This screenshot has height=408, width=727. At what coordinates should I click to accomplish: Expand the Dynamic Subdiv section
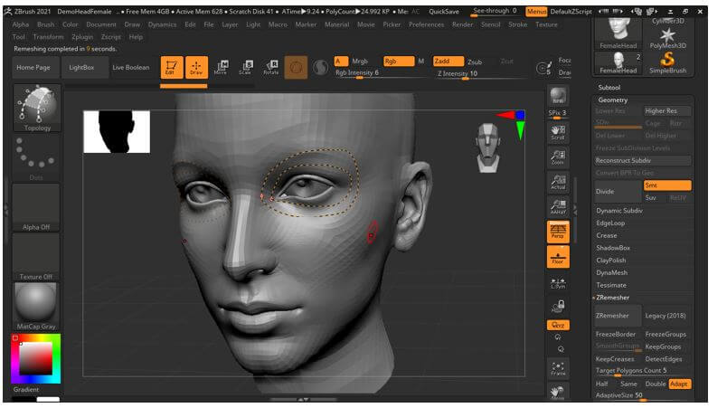(619, 211)
